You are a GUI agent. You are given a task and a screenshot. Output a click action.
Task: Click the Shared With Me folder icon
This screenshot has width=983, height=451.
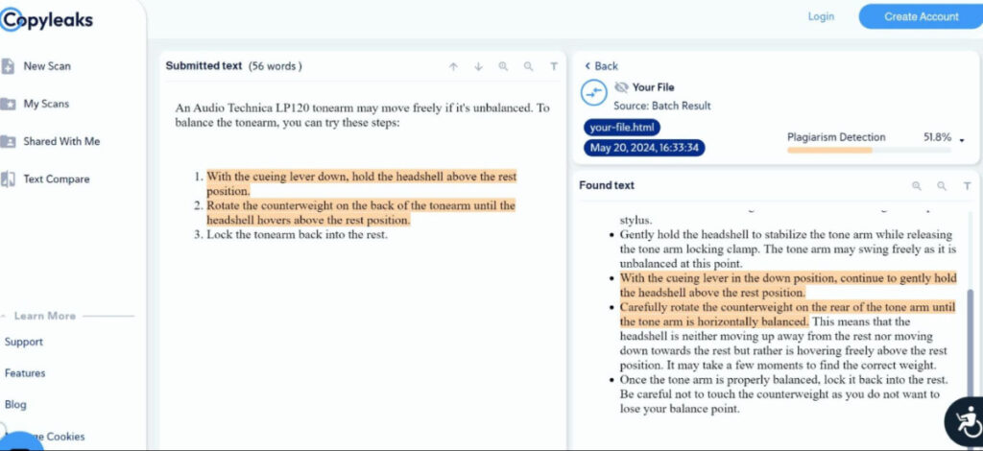click(x=8, y=142)
